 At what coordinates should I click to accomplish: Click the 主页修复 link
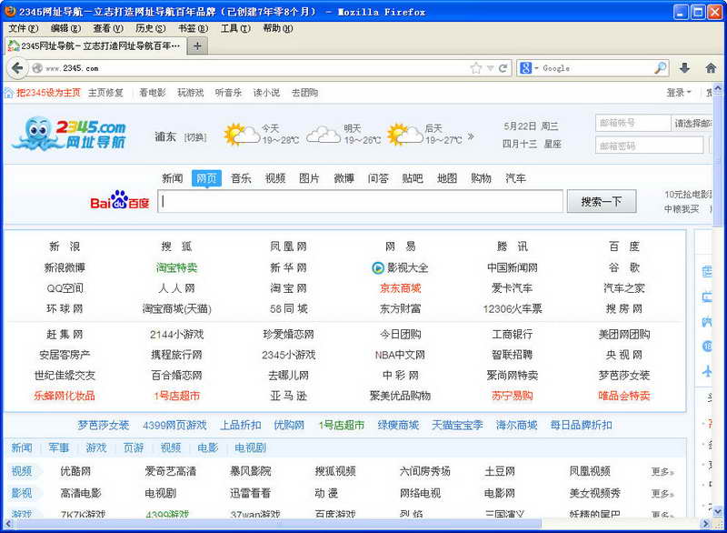coord(105,93)
